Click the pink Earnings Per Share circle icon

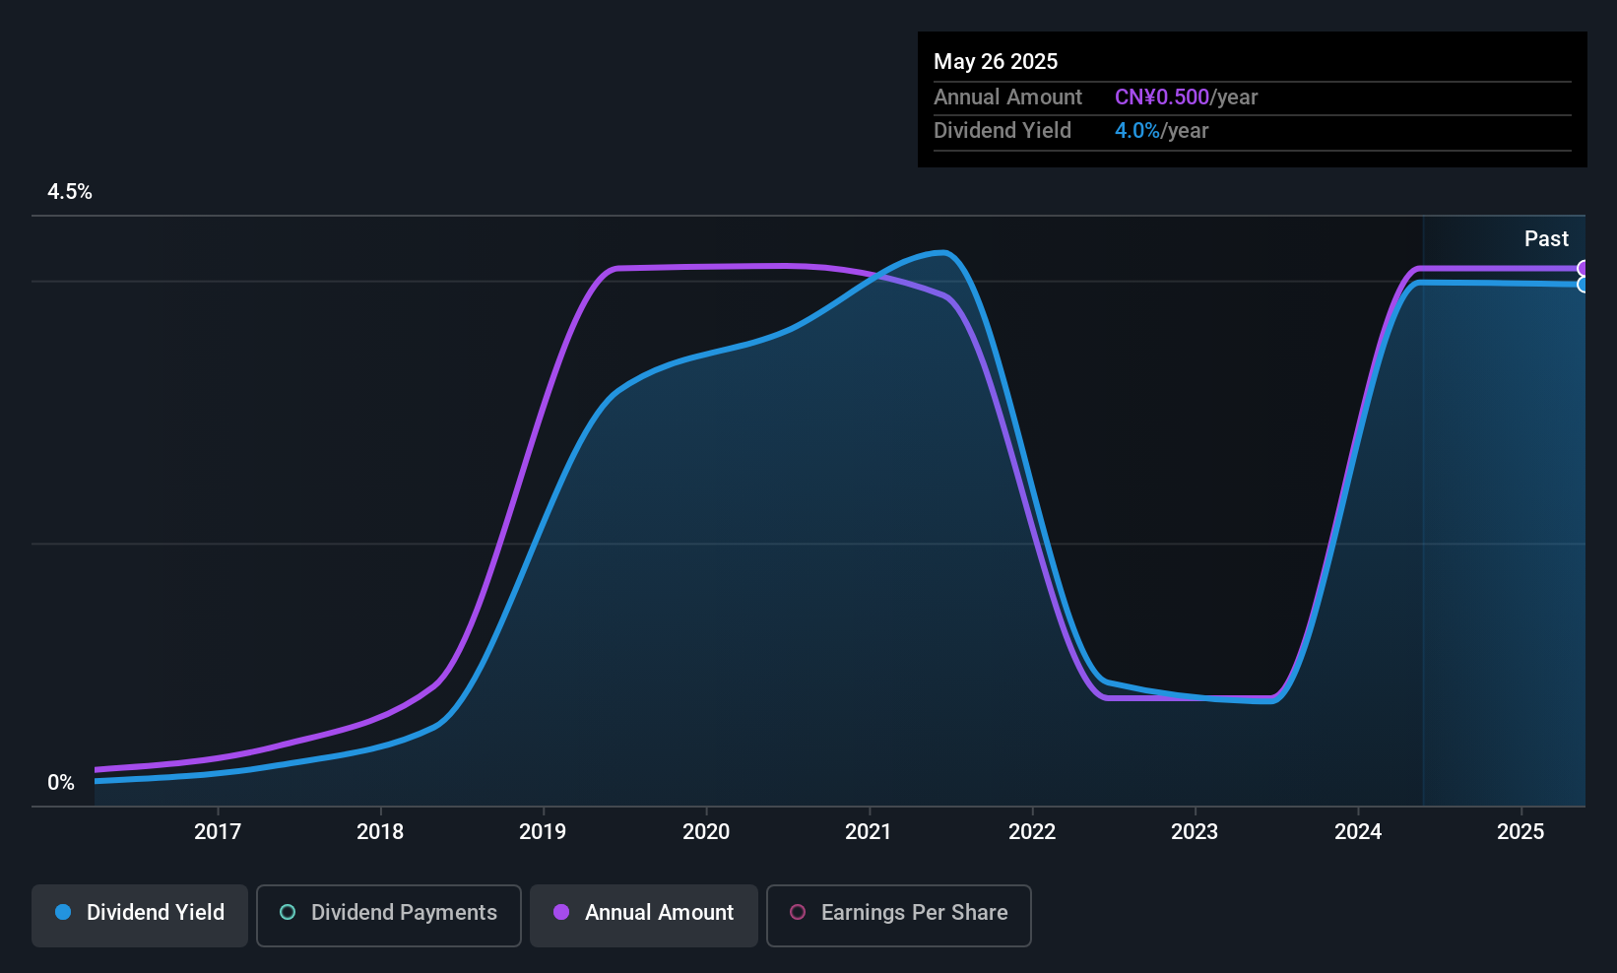coord(797,913)
